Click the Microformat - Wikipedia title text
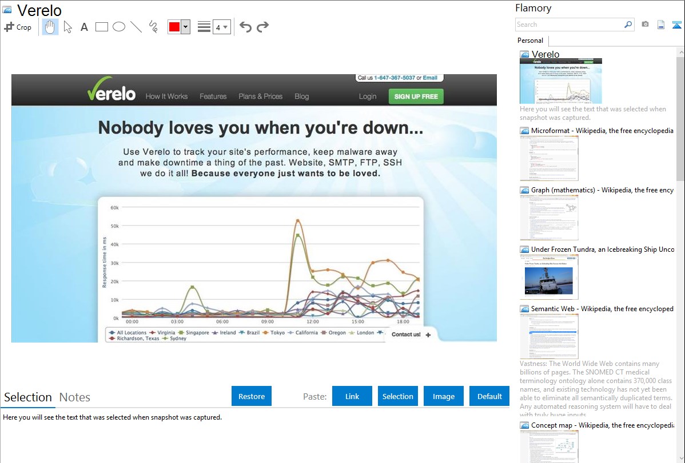The height and width of the screenshot is (463, 685). click(x=602, y=131)
